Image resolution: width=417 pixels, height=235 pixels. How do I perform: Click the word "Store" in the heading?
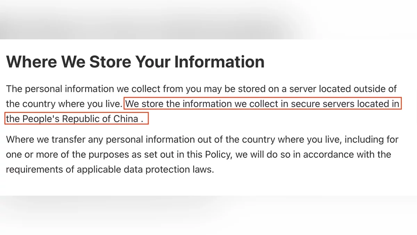click(111, 62)
